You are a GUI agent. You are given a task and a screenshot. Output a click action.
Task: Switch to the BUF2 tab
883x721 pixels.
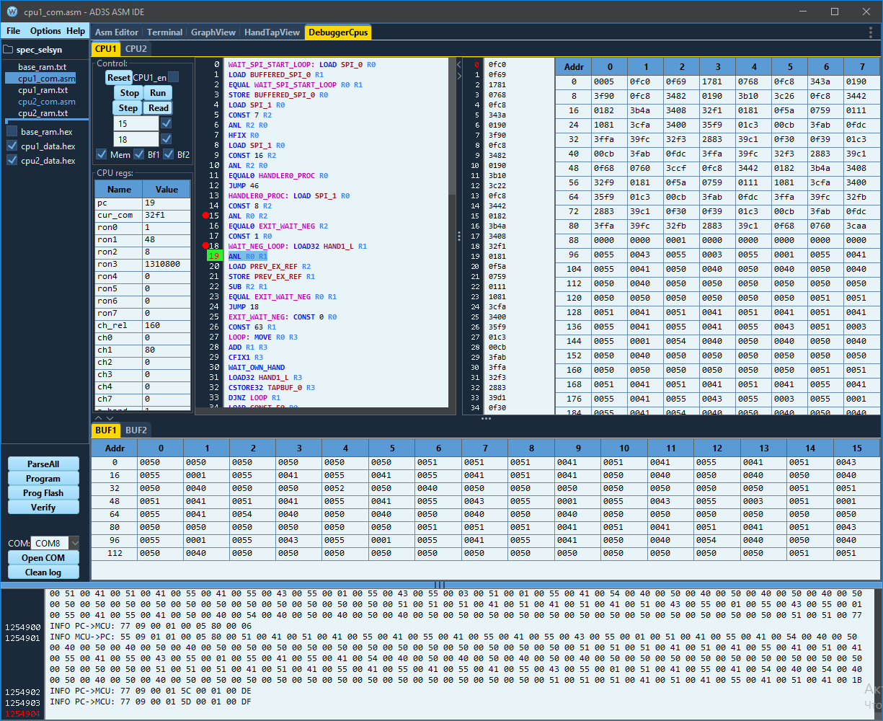click(x=136, y=430)
